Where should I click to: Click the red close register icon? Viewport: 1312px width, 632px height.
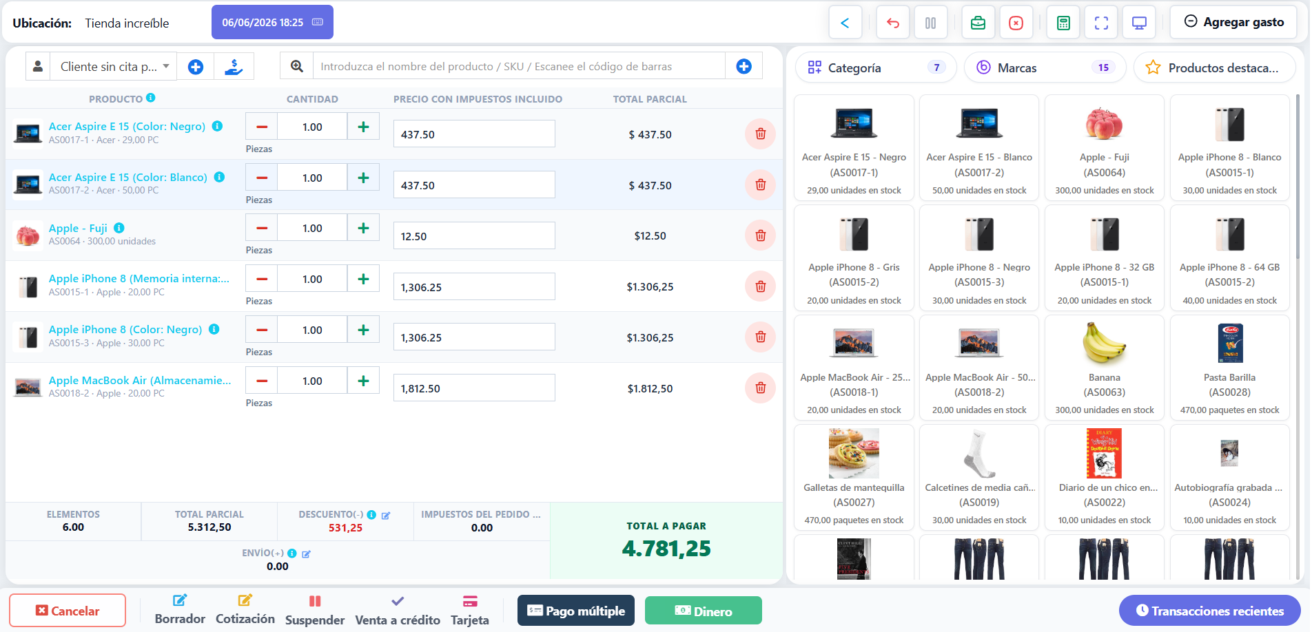point(1016,23)
